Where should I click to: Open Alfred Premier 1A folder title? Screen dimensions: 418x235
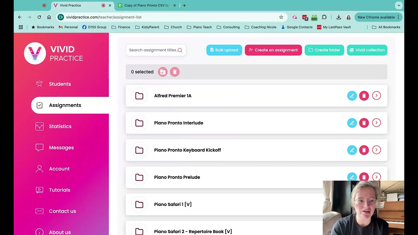click(x=173, y=96)
